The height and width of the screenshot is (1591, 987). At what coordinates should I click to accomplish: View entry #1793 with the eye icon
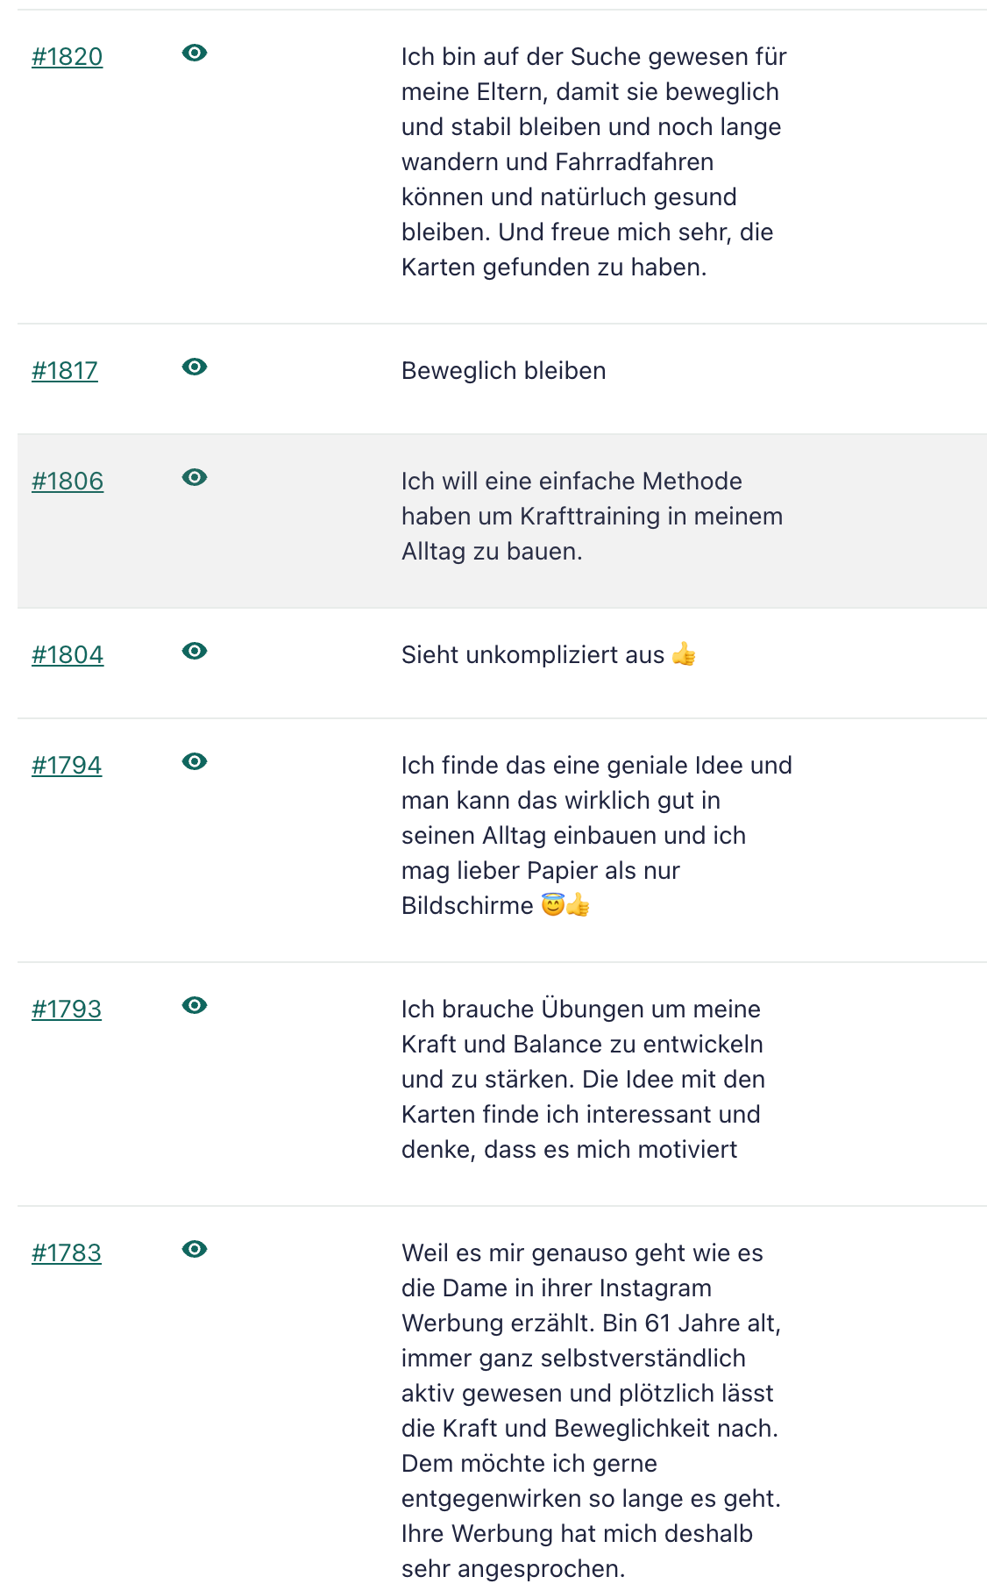click(195, 1006)
